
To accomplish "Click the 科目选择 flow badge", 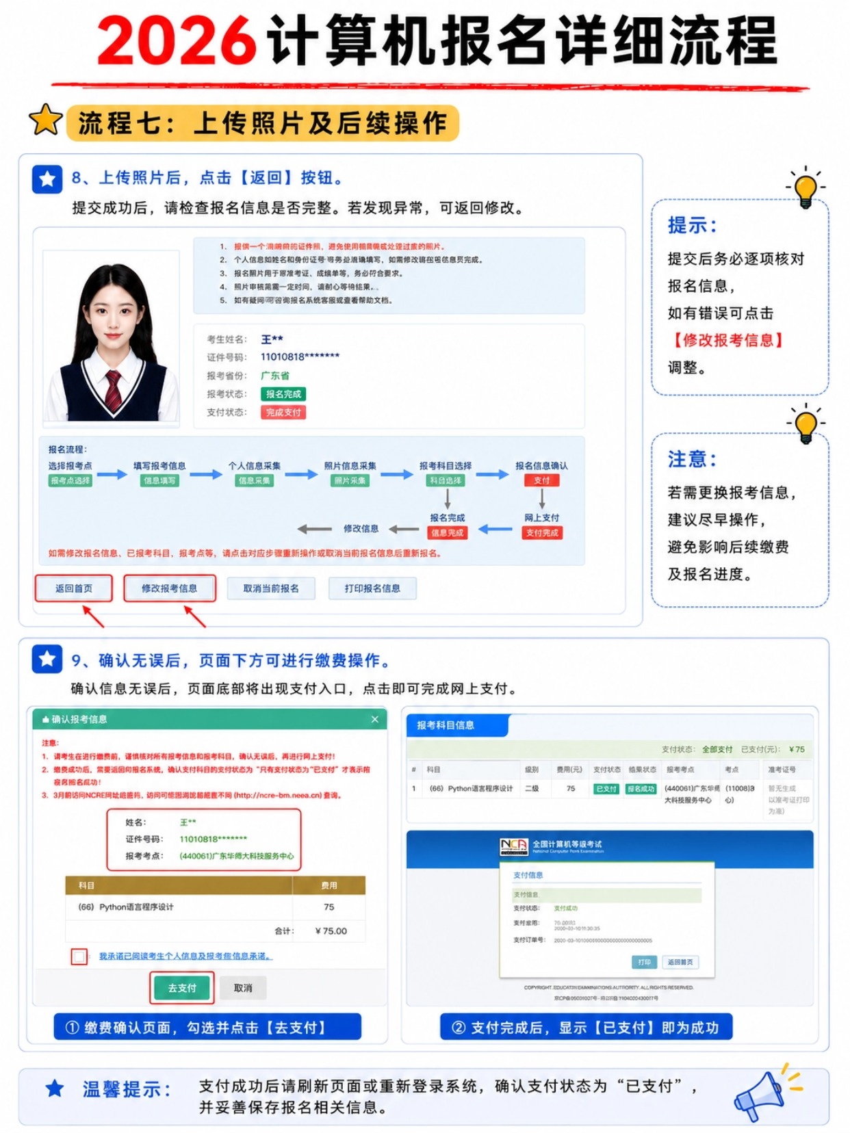I will (x=446, y=480).
